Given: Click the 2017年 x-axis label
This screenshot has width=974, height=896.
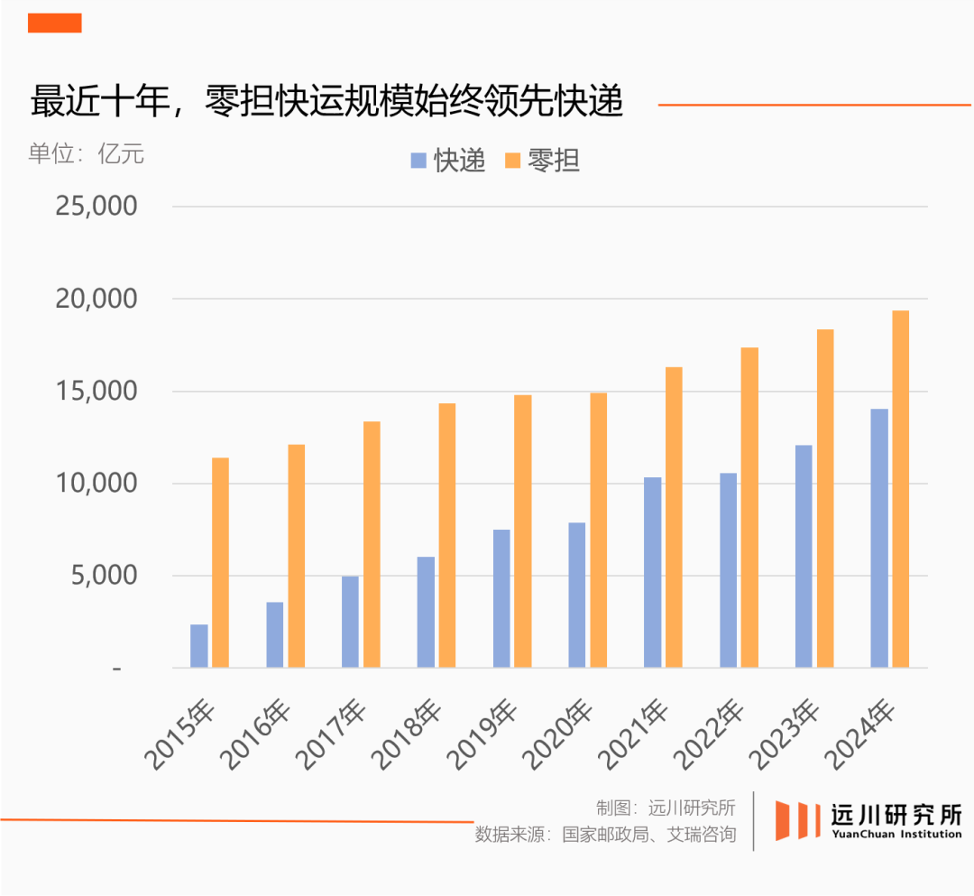Looking at the screenshot, I should [330, 734].
